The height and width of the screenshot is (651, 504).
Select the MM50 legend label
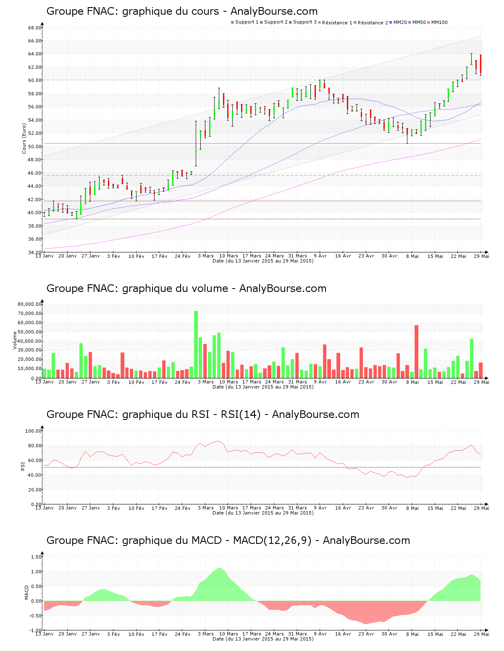click(419, 22)
